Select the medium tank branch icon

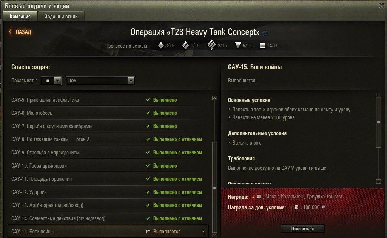pos(185,45)
